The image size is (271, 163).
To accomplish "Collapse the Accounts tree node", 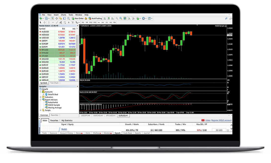I will (x=40, y=92).
